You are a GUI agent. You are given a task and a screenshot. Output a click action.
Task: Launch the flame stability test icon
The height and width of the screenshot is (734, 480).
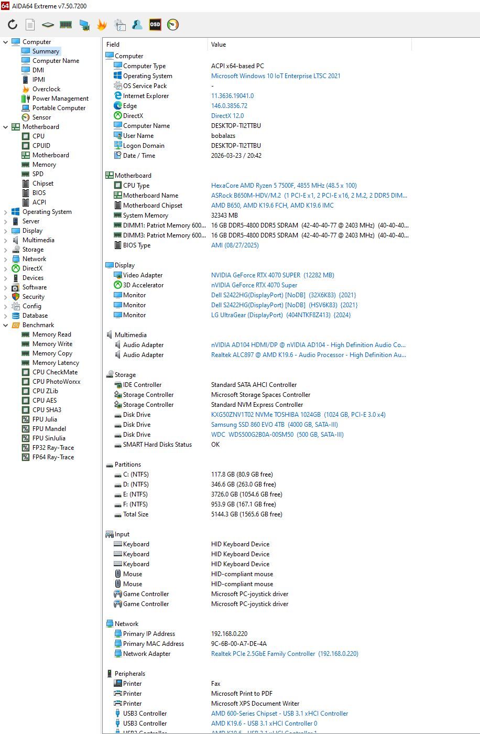click(x=102, y=25)
